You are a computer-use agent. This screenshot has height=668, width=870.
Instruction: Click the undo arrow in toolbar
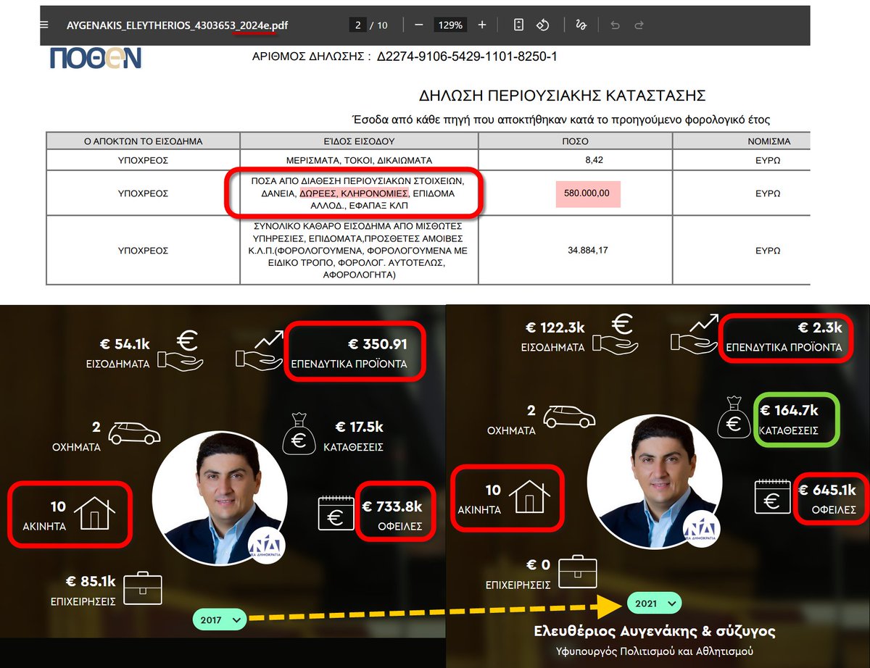pos(616,25)
